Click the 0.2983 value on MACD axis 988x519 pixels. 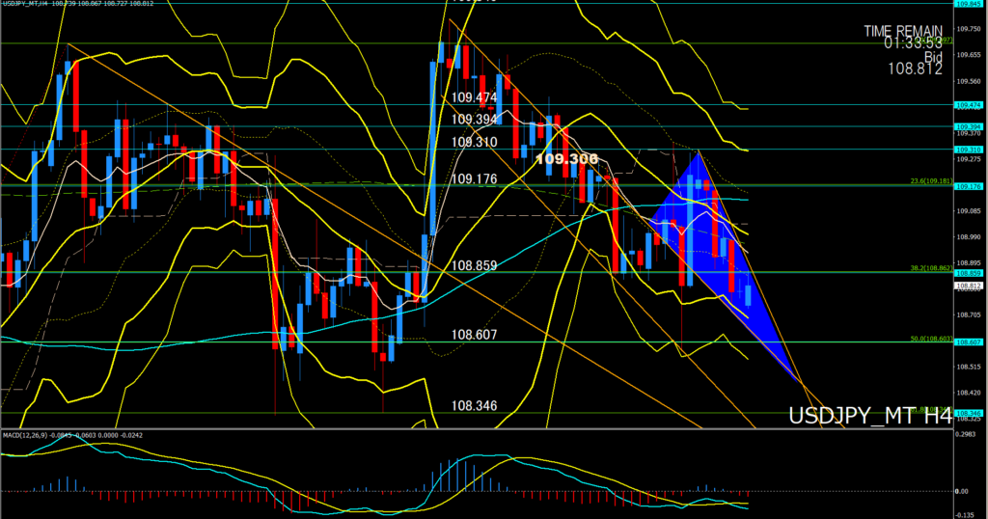point(965,435)
